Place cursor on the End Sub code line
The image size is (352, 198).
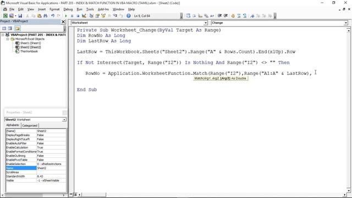(87, 90)
